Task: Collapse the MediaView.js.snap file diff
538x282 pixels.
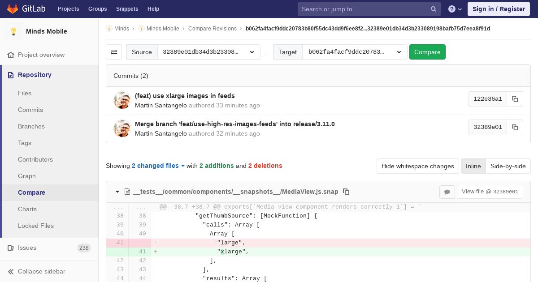Action: click(x=117, y=192)
